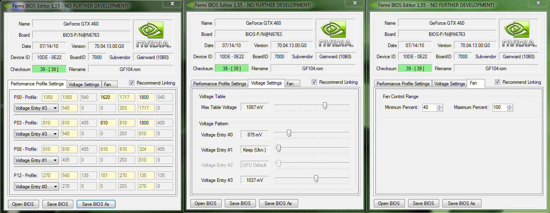The image size is (550, 213).
Task: Click the Subvendor Gainward field in right window
Action: click(519, 57)
